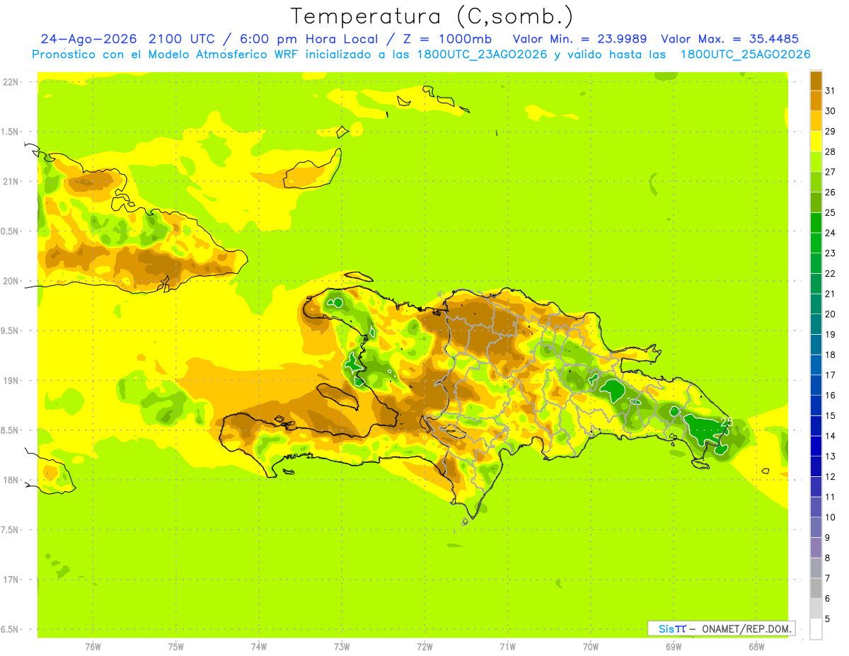Click the '20N' latitude label

pos(10,281)
